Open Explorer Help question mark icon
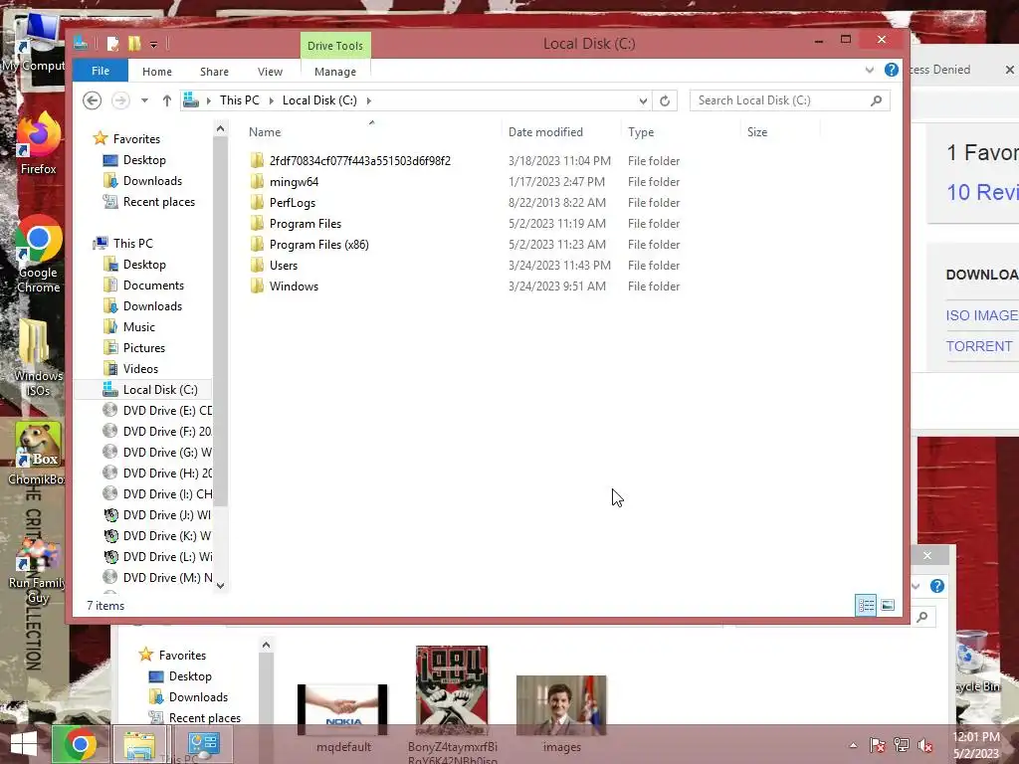This screenshot has width=1019, height=764. [x=891, y=70]
